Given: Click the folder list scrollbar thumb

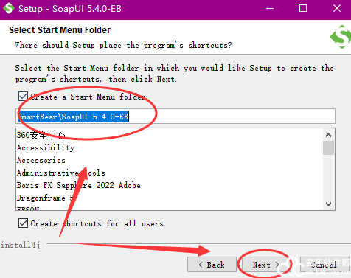Looking at the screenshot, I should coord(328,147).
